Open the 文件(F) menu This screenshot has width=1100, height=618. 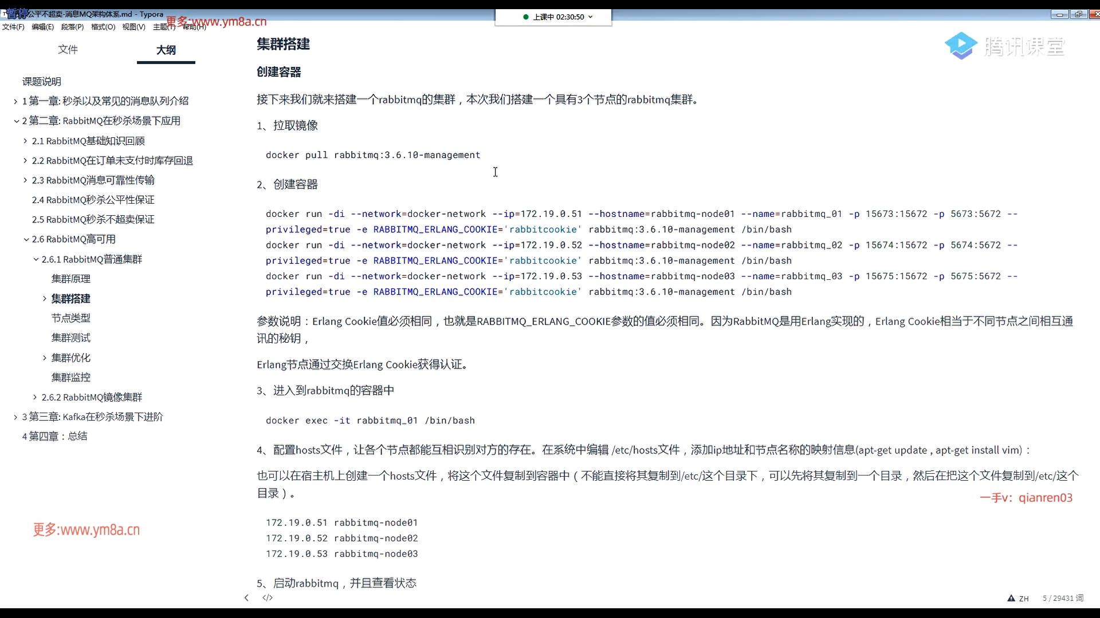13,27
